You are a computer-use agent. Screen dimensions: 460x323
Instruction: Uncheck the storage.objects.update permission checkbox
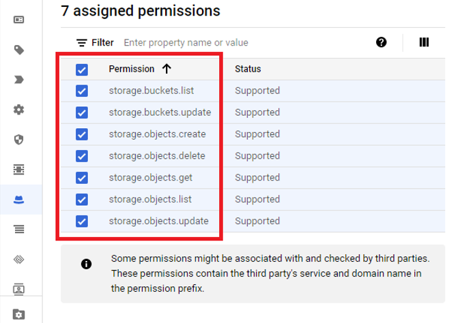(x=82, y=221)
